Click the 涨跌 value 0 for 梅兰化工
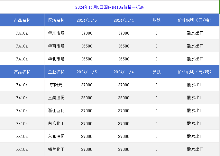Viewport: 220px width, 156px height. coord(156,150)
